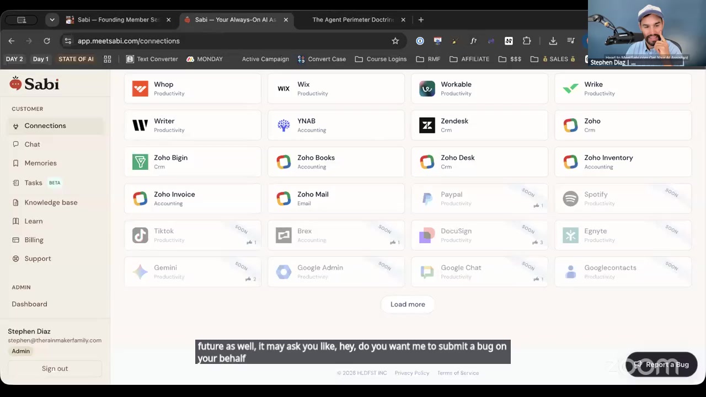The width and height of the screenshot is (706, 397).
Task: Close the Sabi Always-On AI tab
Action: 286,20
